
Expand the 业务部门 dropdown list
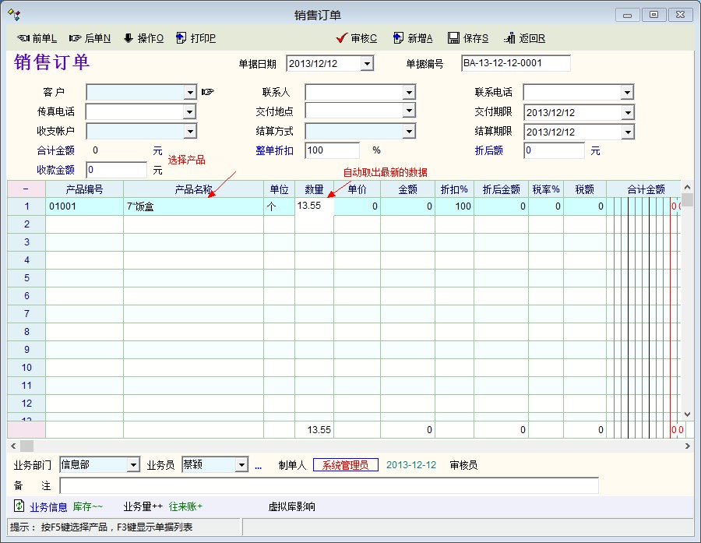click(133, 465)
